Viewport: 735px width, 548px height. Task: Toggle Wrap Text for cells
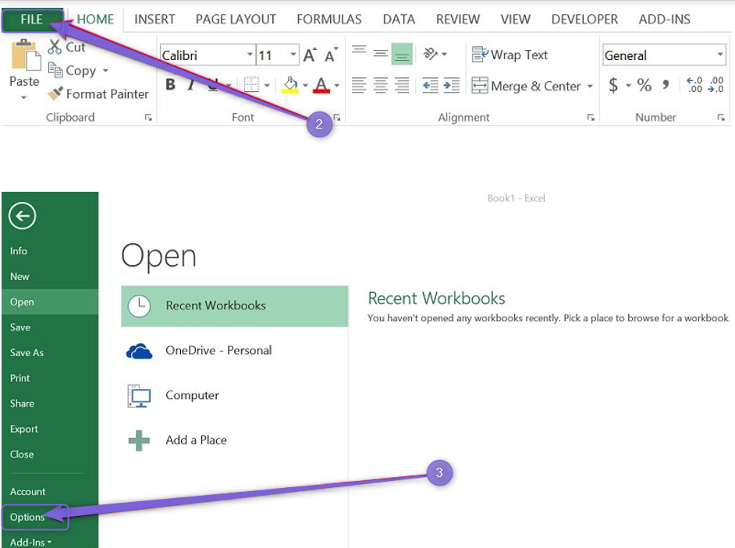510,55
